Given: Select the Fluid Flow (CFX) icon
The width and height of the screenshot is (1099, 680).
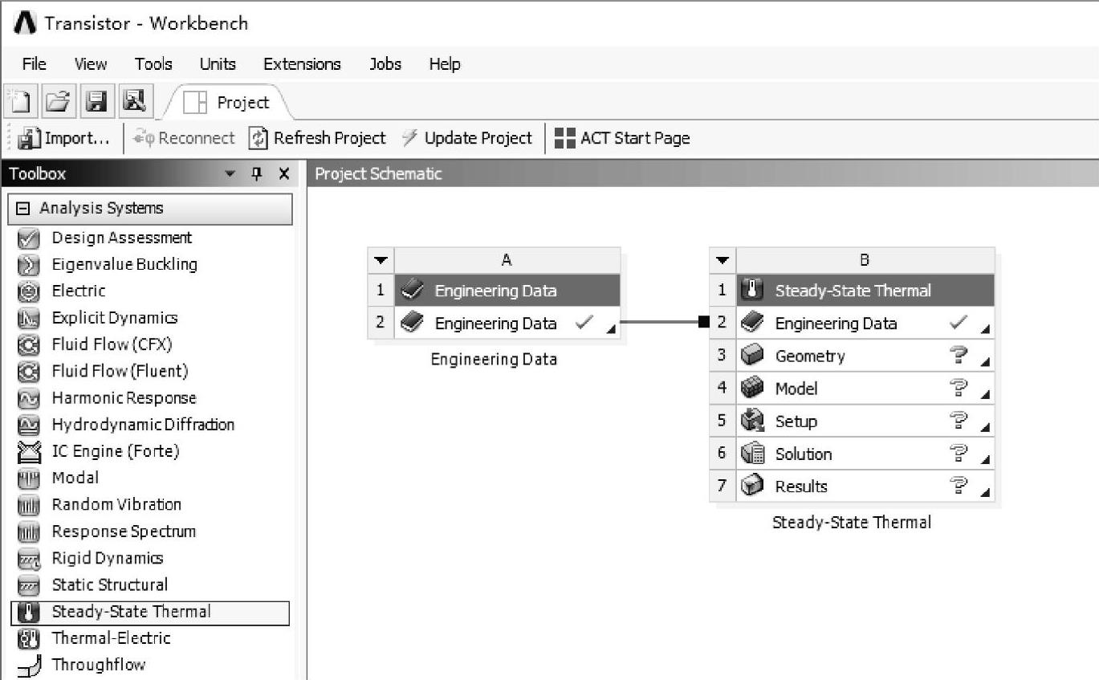Looking at the screenshot, I should 29,345.
